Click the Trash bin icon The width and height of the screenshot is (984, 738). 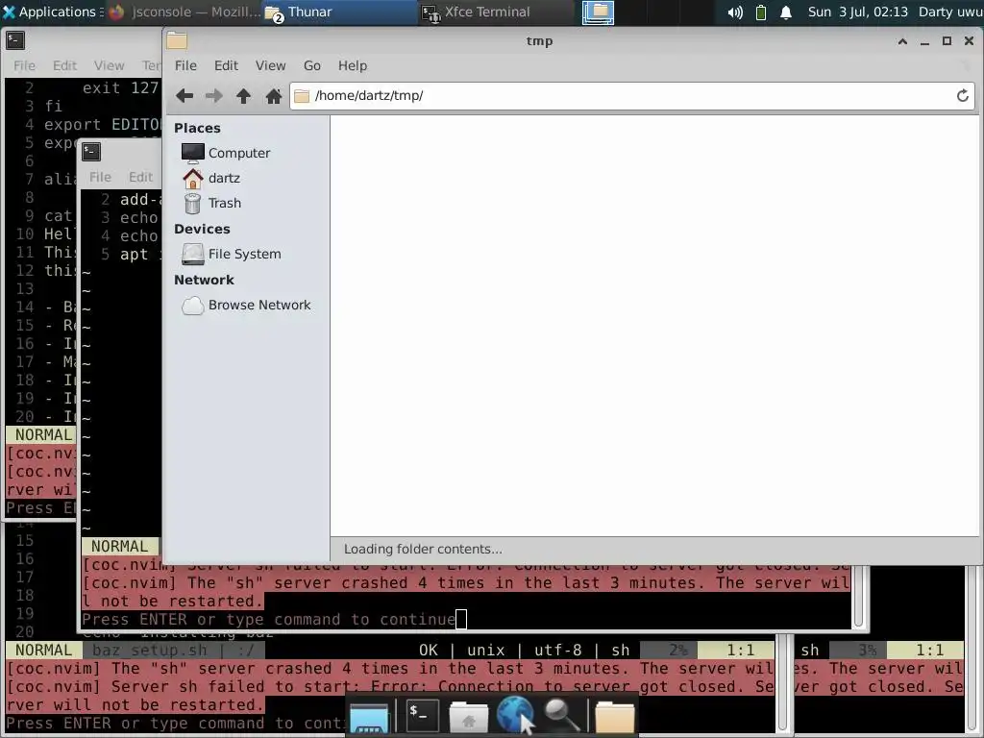point(192,204)
